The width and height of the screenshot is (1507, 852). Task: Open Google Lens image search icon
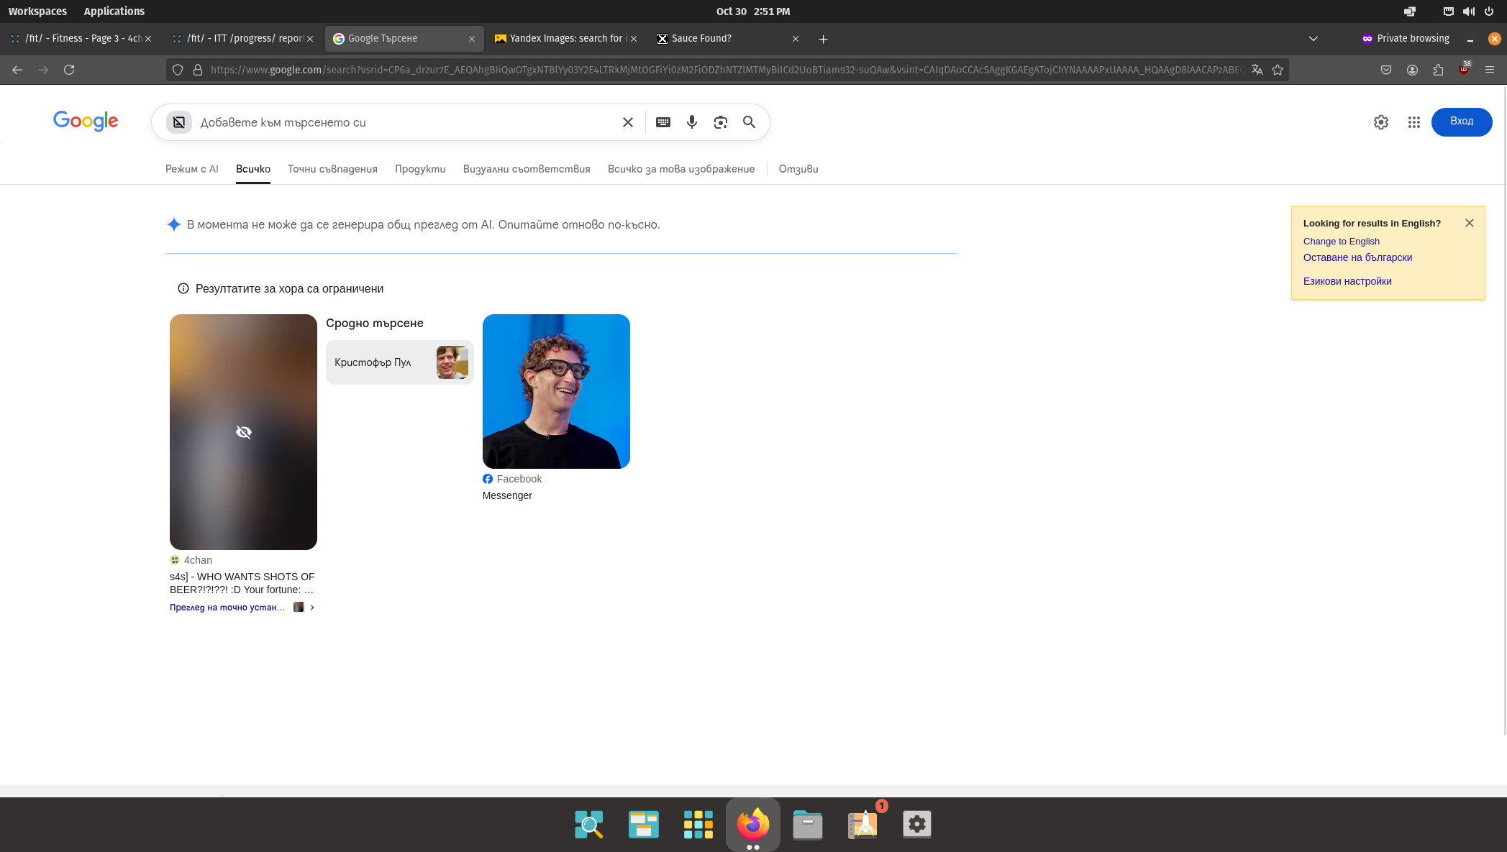tap(720, 122)
